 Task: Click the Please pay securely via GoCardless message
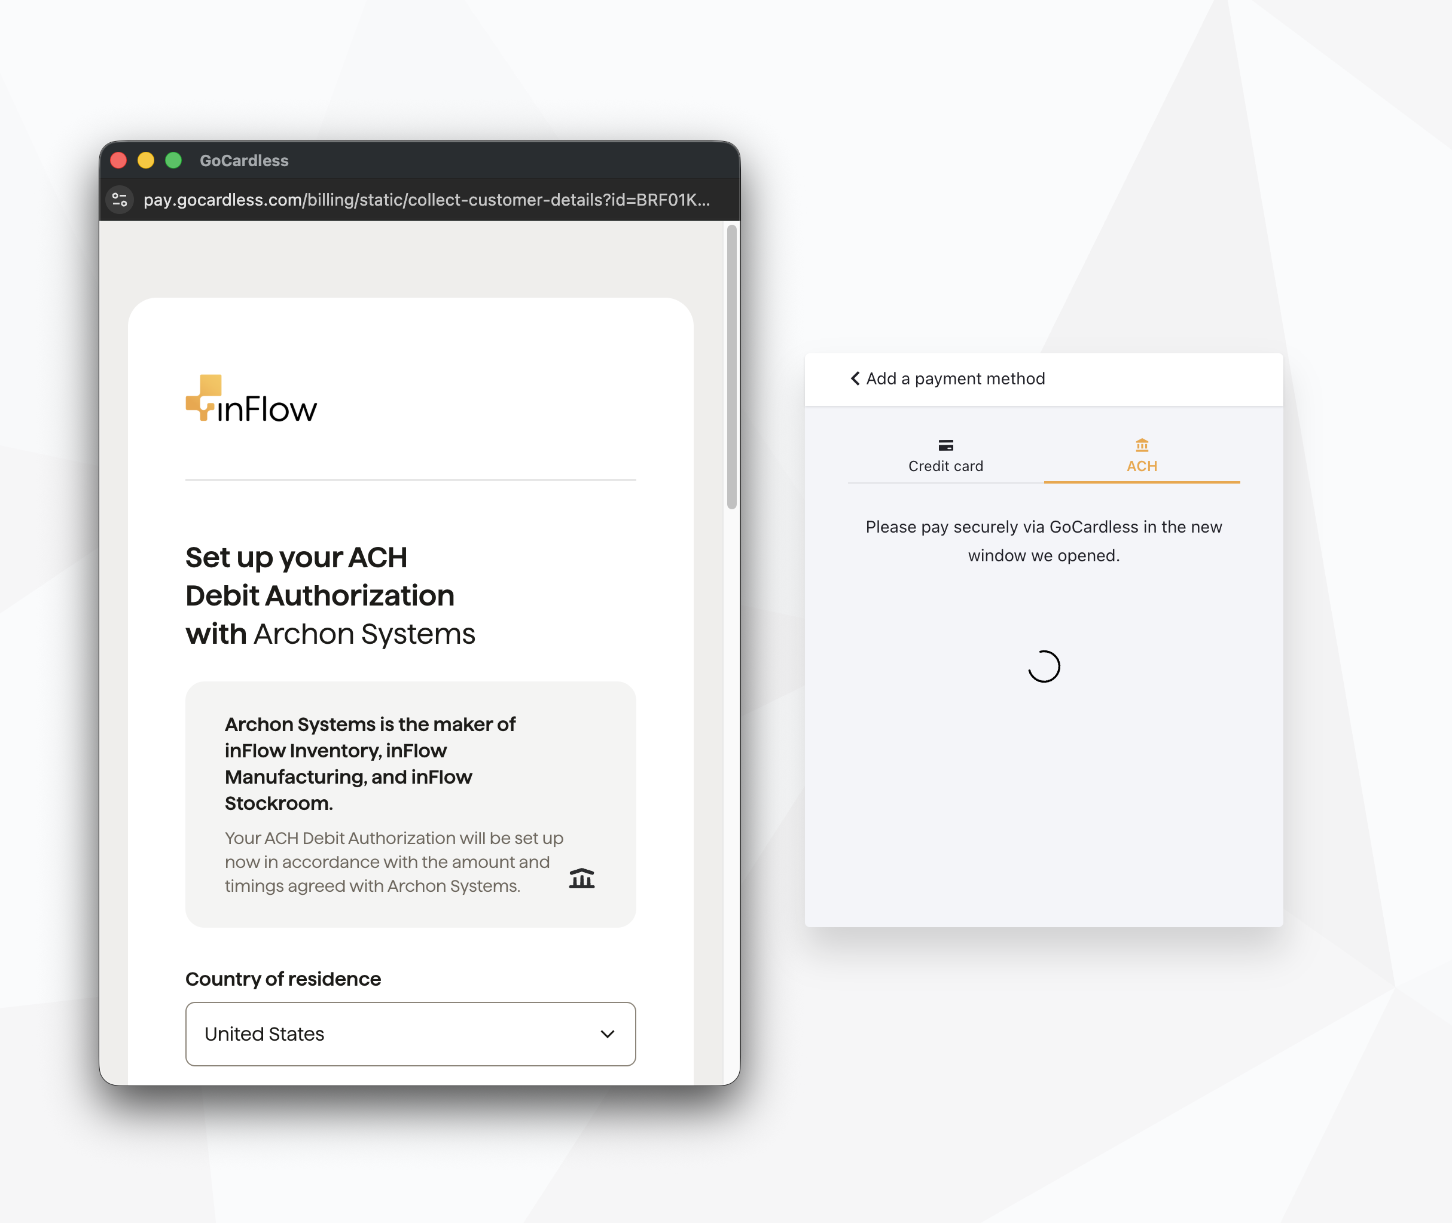click(1044, 541)
